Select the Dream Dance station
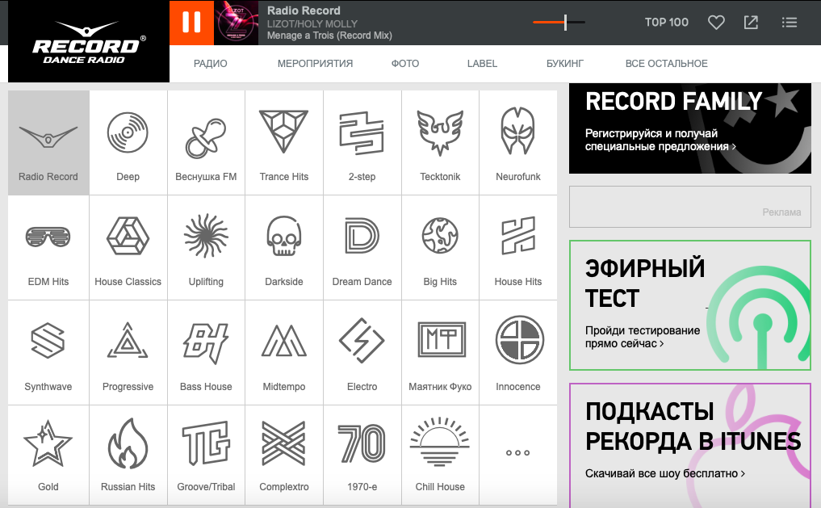 (x=362, y=248)
